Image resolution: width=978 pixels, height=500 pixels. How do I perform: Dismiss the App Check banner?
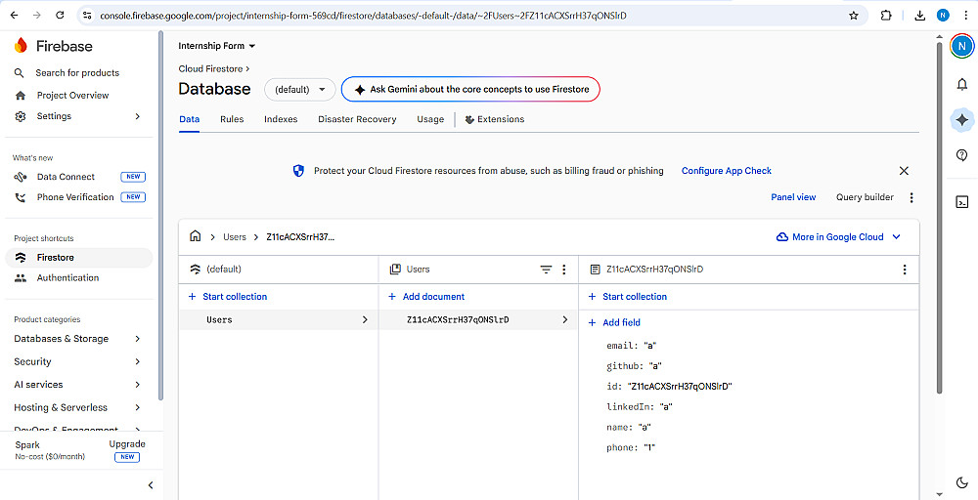click(x=904, y=171)
